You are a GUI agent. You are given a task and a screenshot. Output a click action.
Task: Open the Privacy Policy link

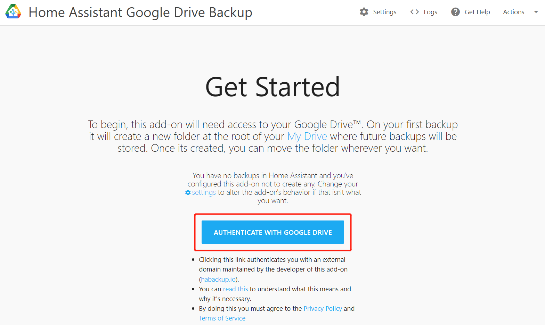coord(323,308)
